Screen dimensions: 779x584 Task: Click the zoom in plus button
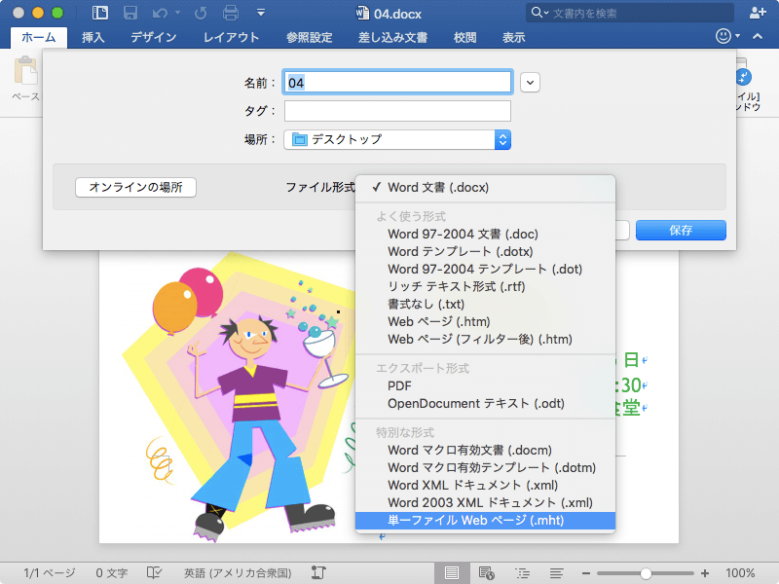tap(705, 573)
